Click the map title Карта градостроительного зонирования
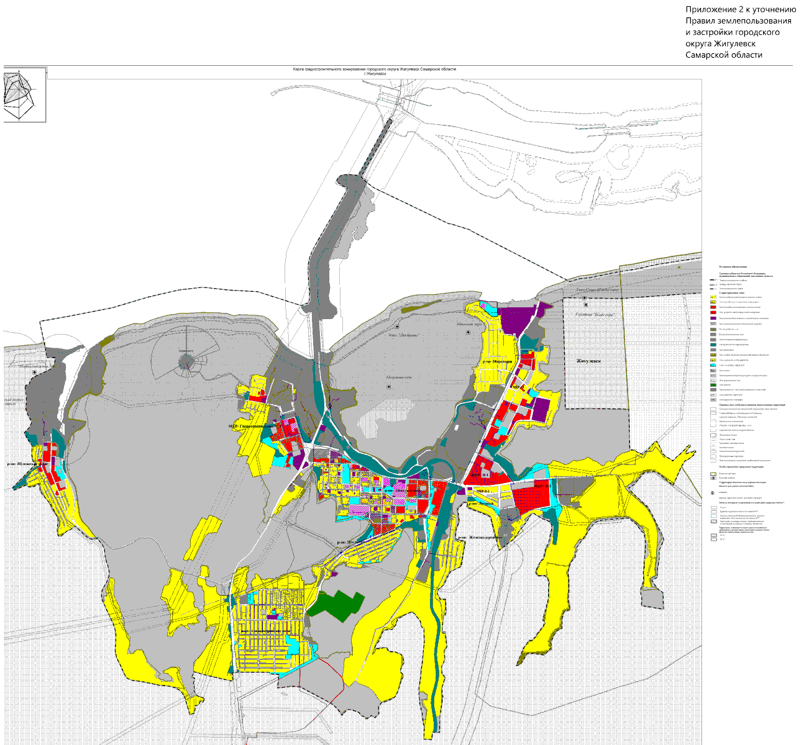This screenshot has height=745, width=809. [x=375, y=70]
